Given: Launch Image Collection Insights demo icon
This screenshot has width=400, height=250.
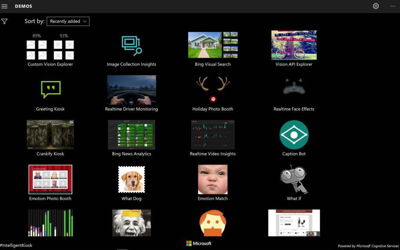Looking at the screenshot, I should point(132,46).
